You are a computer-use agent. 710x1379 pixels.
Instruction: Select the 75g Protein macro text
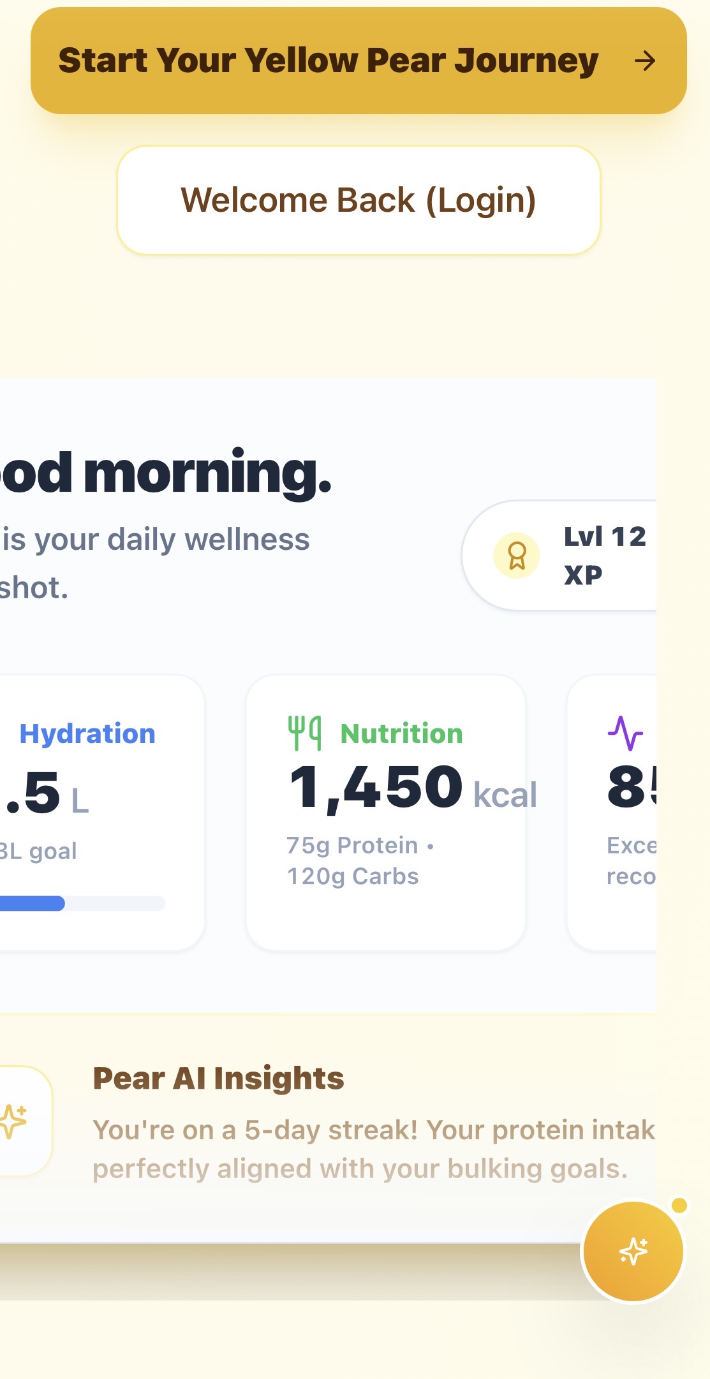[x=352, y=846]
